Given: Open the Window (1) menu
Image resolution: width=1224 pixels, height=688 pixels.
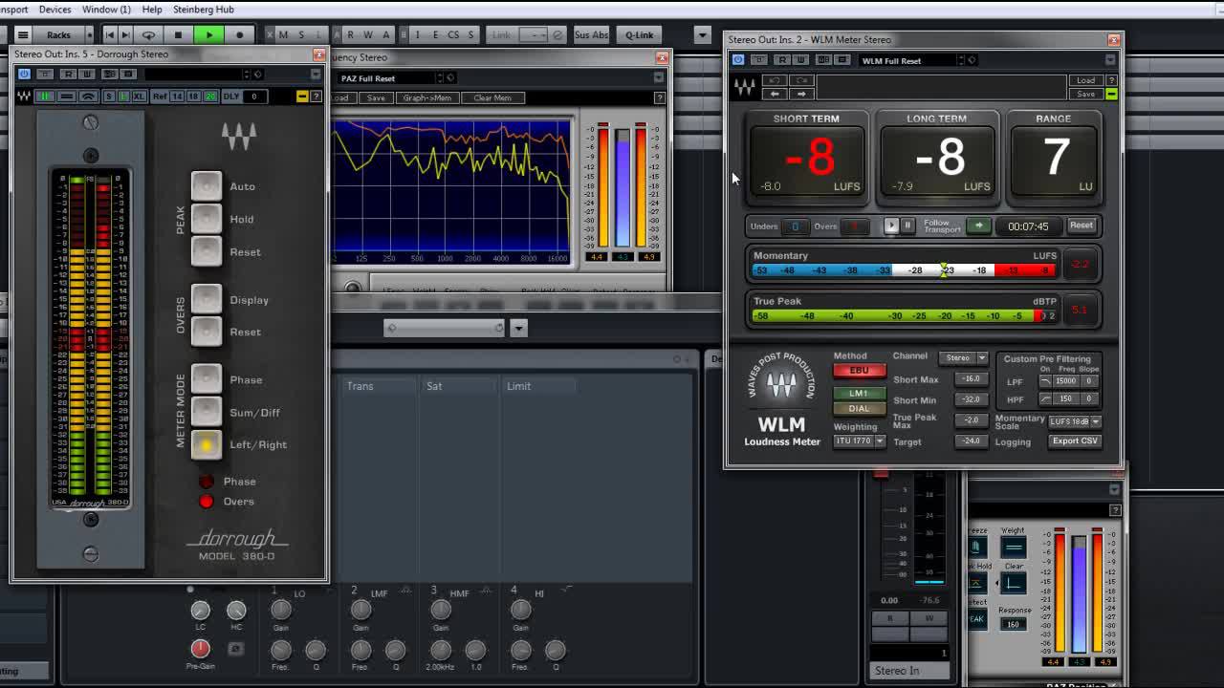Looking at the screenshot, I should pos(106,9).
